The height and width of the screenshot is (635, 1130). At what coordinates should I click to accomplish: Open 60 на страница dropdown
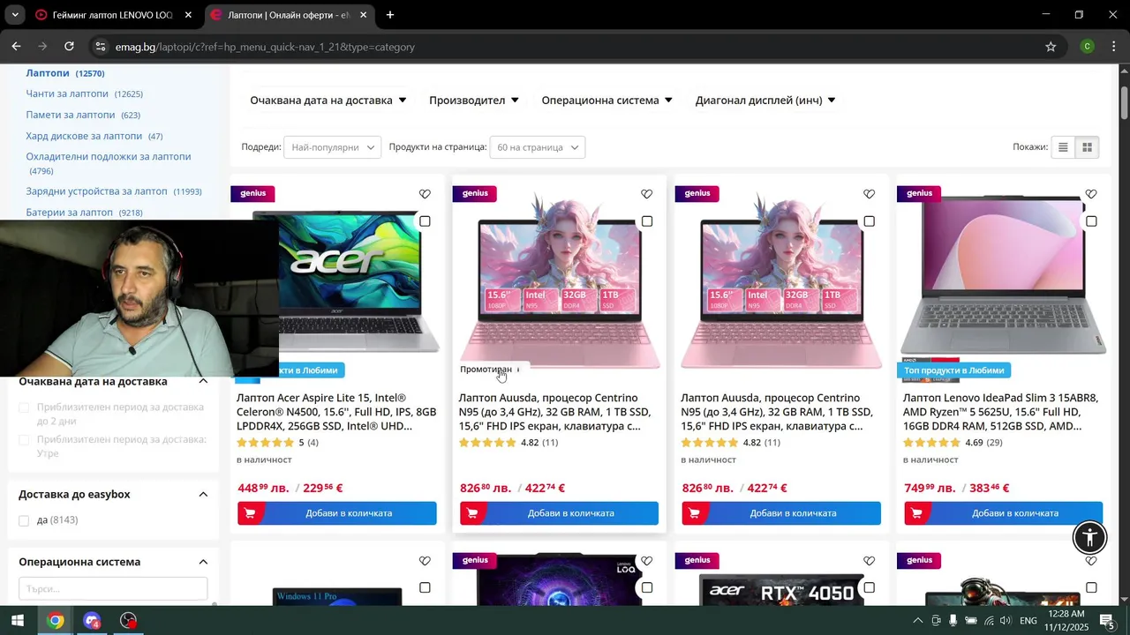(538, 147)
